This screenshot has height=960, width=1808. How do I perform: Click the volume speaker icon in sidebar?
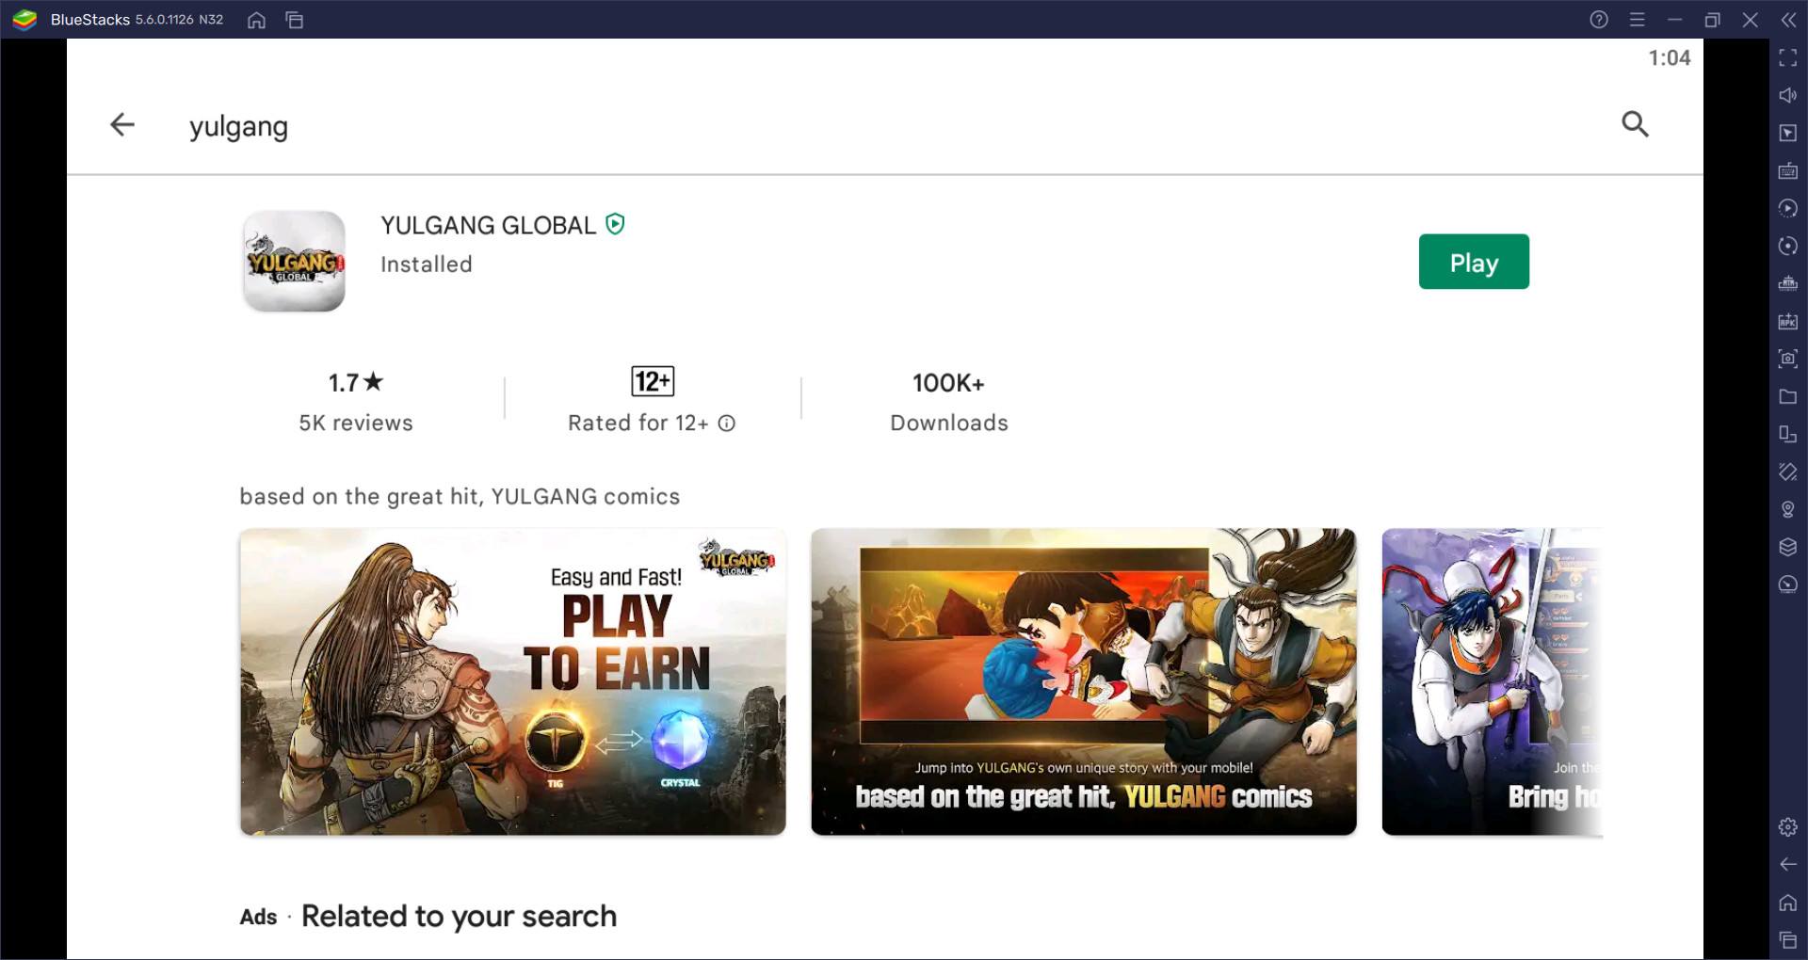pyautogui.click(x=1787, y=95)
